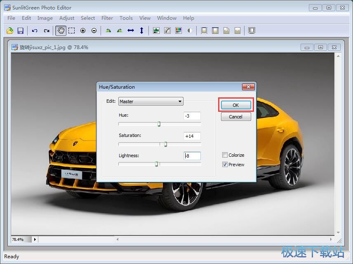The image size is (353, 264).
Task: Click the zoom in plus icon
Action: point(83,31)
